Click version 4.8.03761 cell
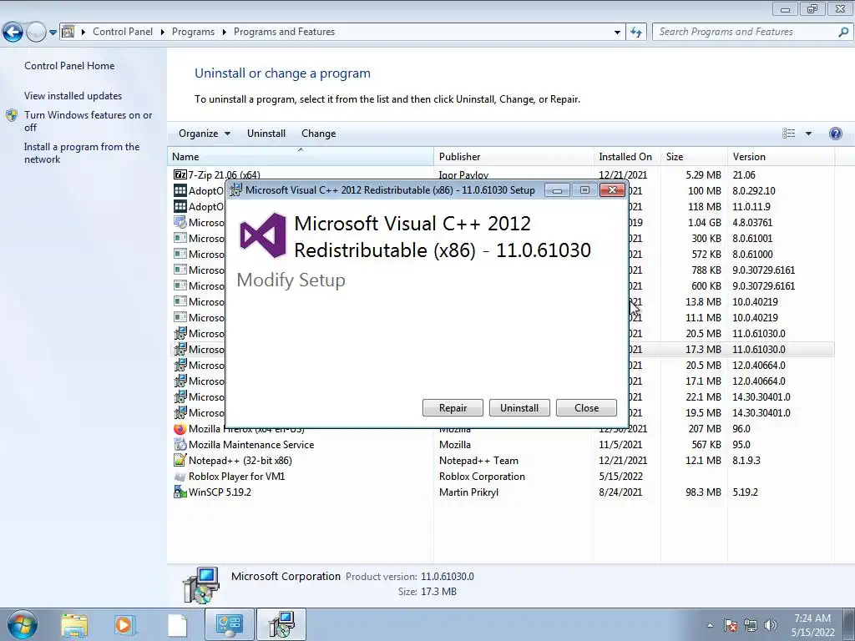Viewport: 855px width, 641px height. pyautogui.click(x=752, y=222)
